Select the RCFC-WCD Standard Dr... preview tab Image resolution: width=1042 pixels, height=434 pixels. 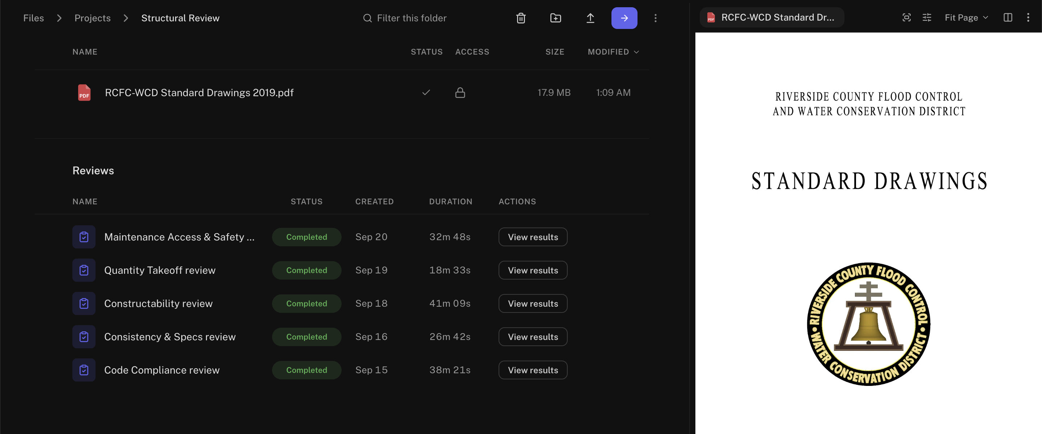(772, 17)
